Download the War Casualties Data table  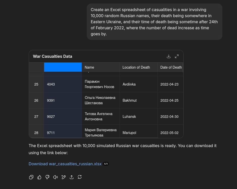coord(169,56)
